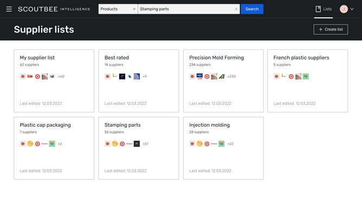Image resolution: width=362 pixels, height=197 pixels.
Task: Open the My supplier list card title
Action: (x=37, y=58)
